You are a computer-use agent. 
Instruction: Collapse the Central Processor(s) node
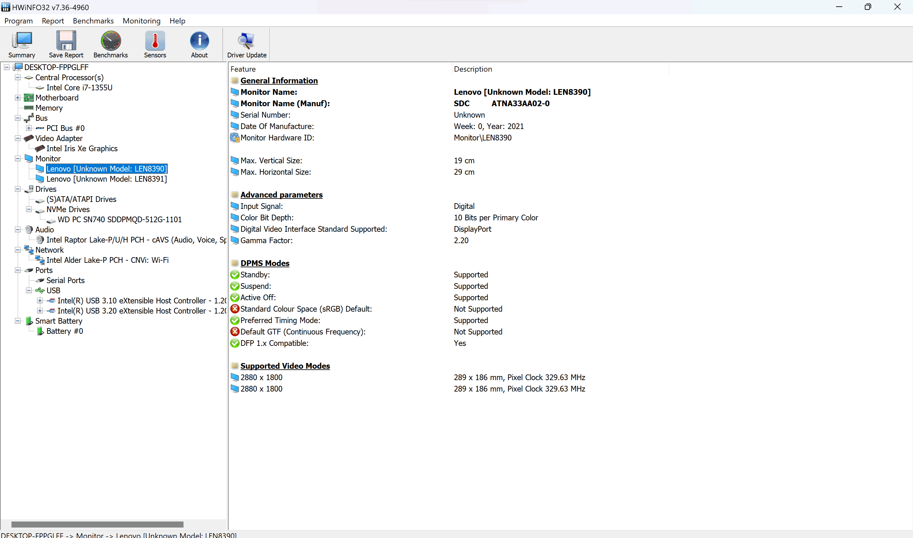tap(18, 77)
